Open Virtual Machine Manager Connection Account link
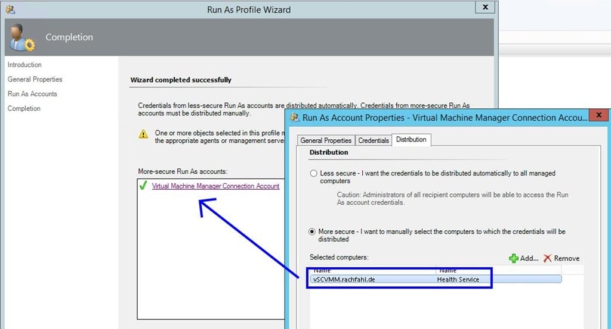 215,186
